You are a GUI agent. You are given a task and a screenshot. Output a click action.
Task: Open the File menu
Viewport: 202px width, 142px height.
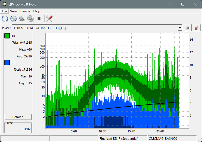4,11
